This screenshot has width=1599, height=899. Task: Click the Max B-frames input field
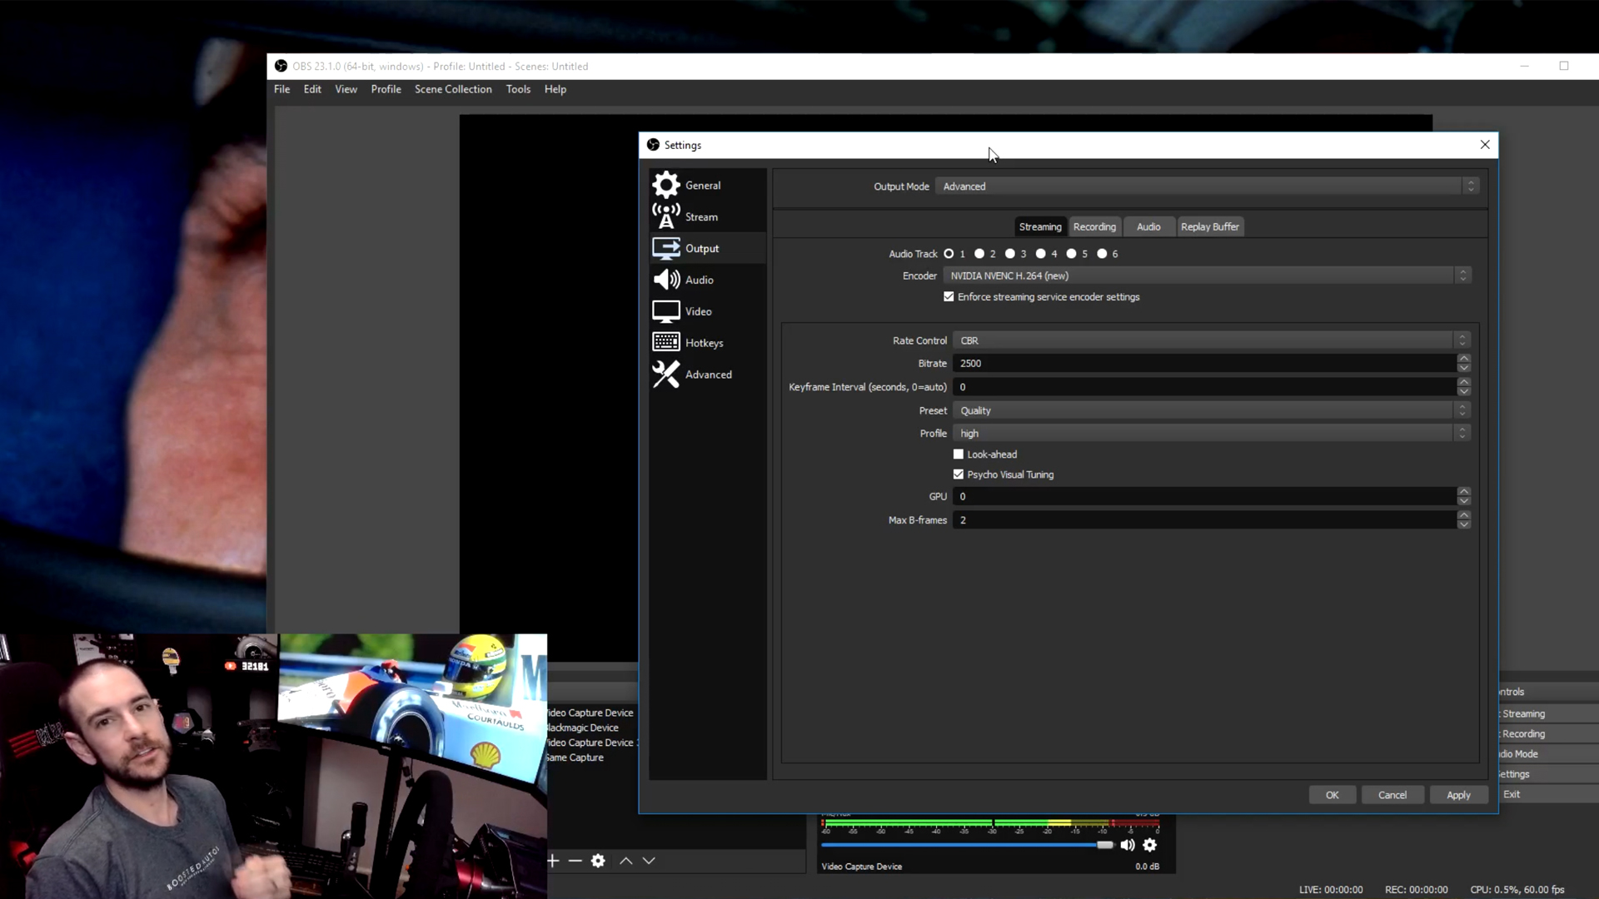click(x=1204, y=520)
